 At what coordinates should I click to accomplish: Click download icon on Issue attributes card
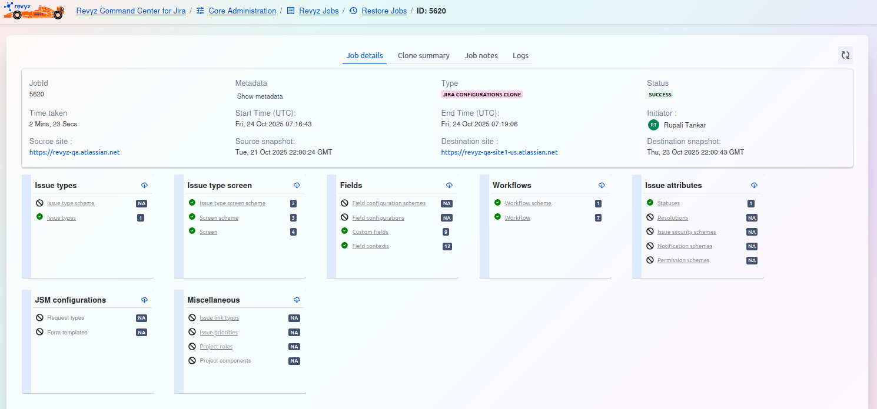click(754, 185)
